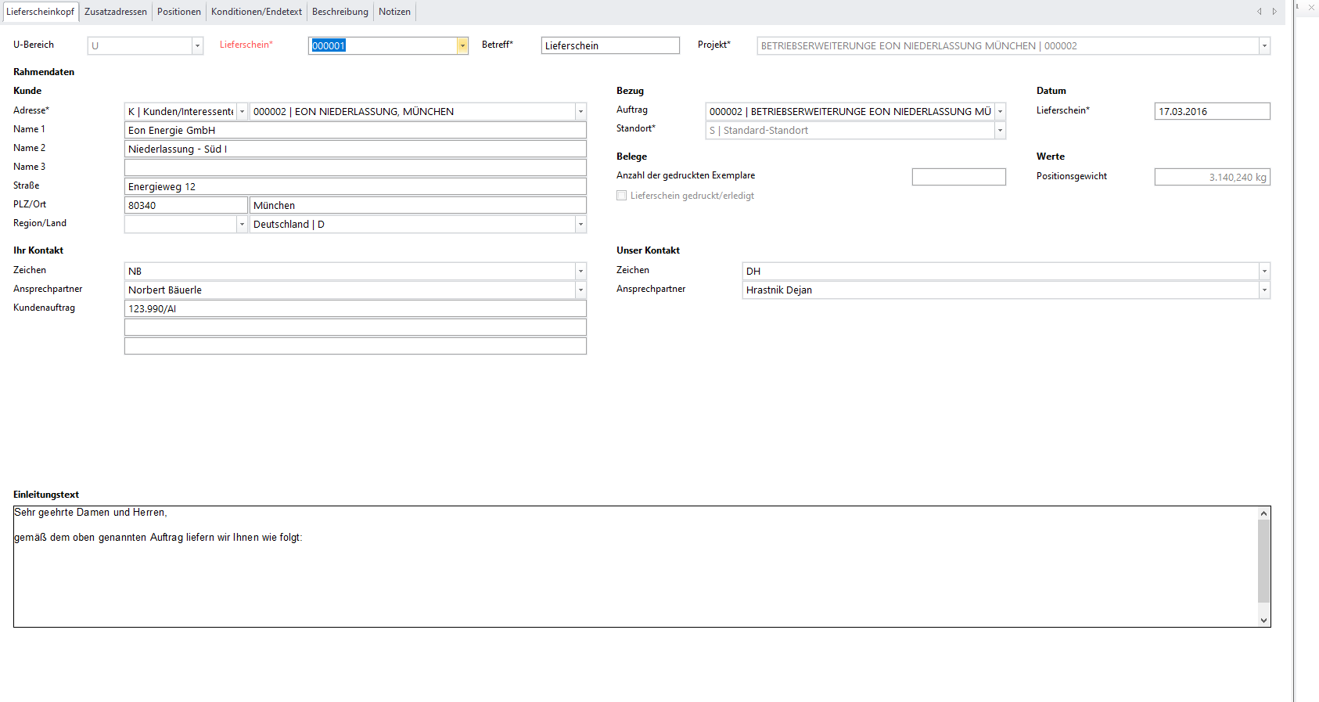This screenshot has height=702, width=1319.
Task: Click into the Kundenauftrag field
Action: coord(354,309)
